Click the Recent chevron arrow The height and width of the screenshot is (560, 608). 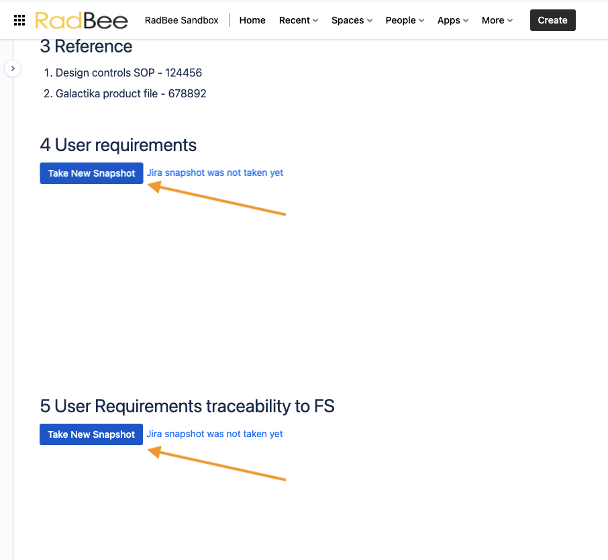(x=315, y=21)
